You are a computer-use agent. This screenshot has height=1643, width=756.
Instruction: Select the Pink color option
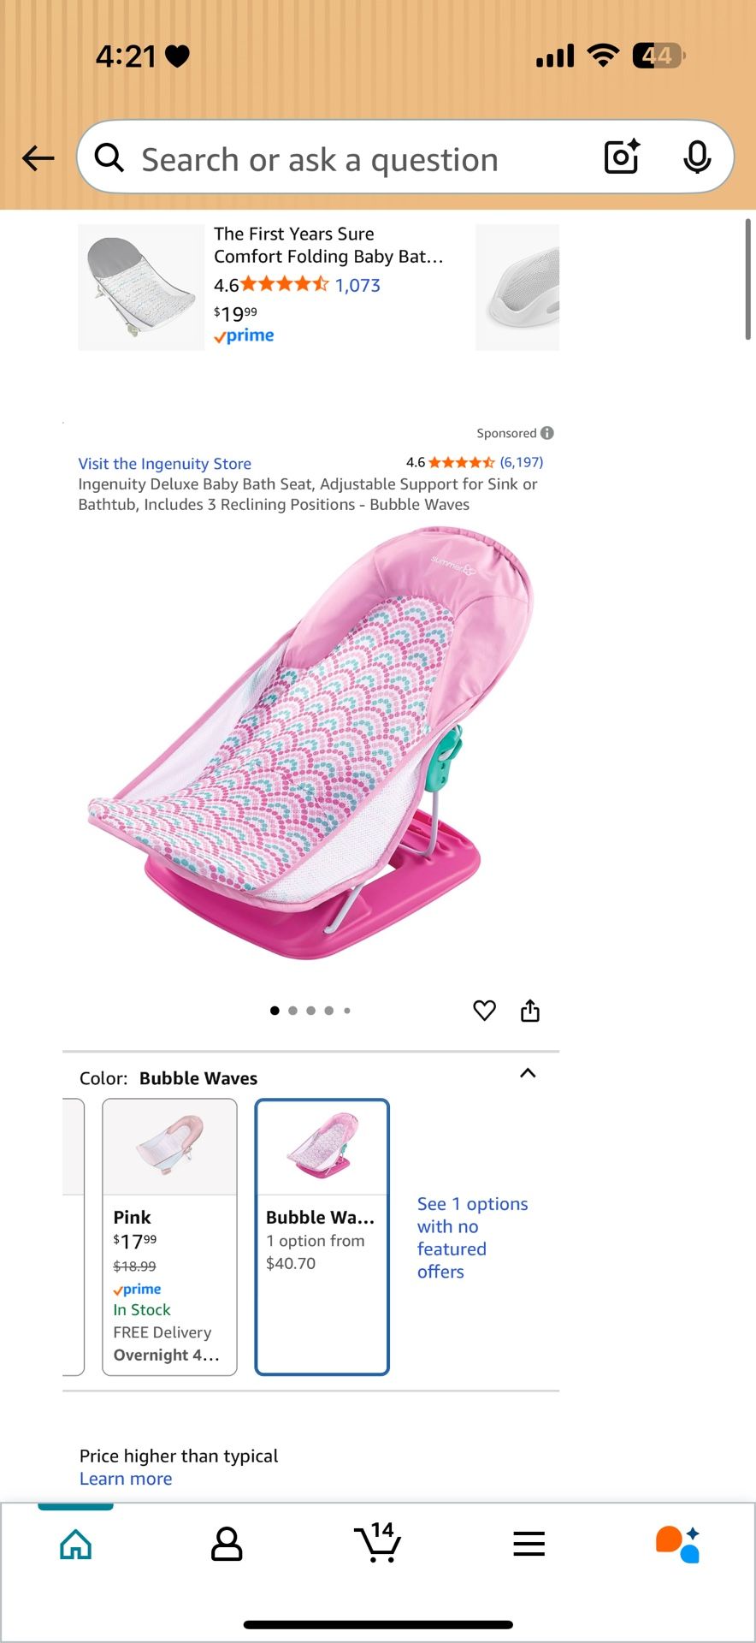(169, 1237)
